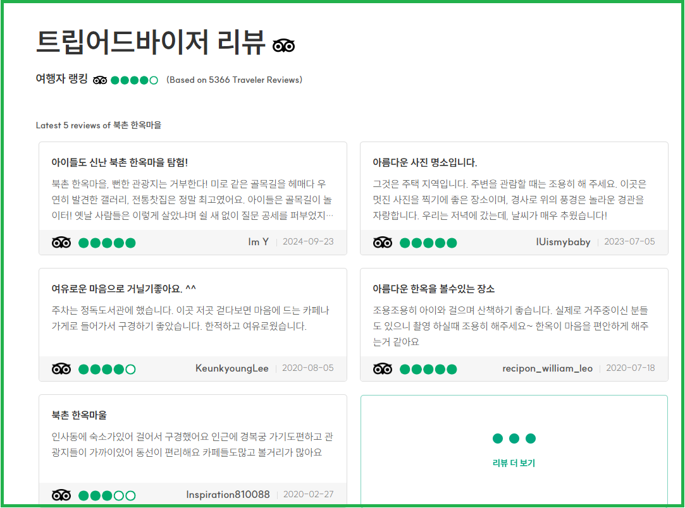685x508 pixels.
Task: Click the five-bubble rating on Im Y's review
Action: tap(107, 242)
